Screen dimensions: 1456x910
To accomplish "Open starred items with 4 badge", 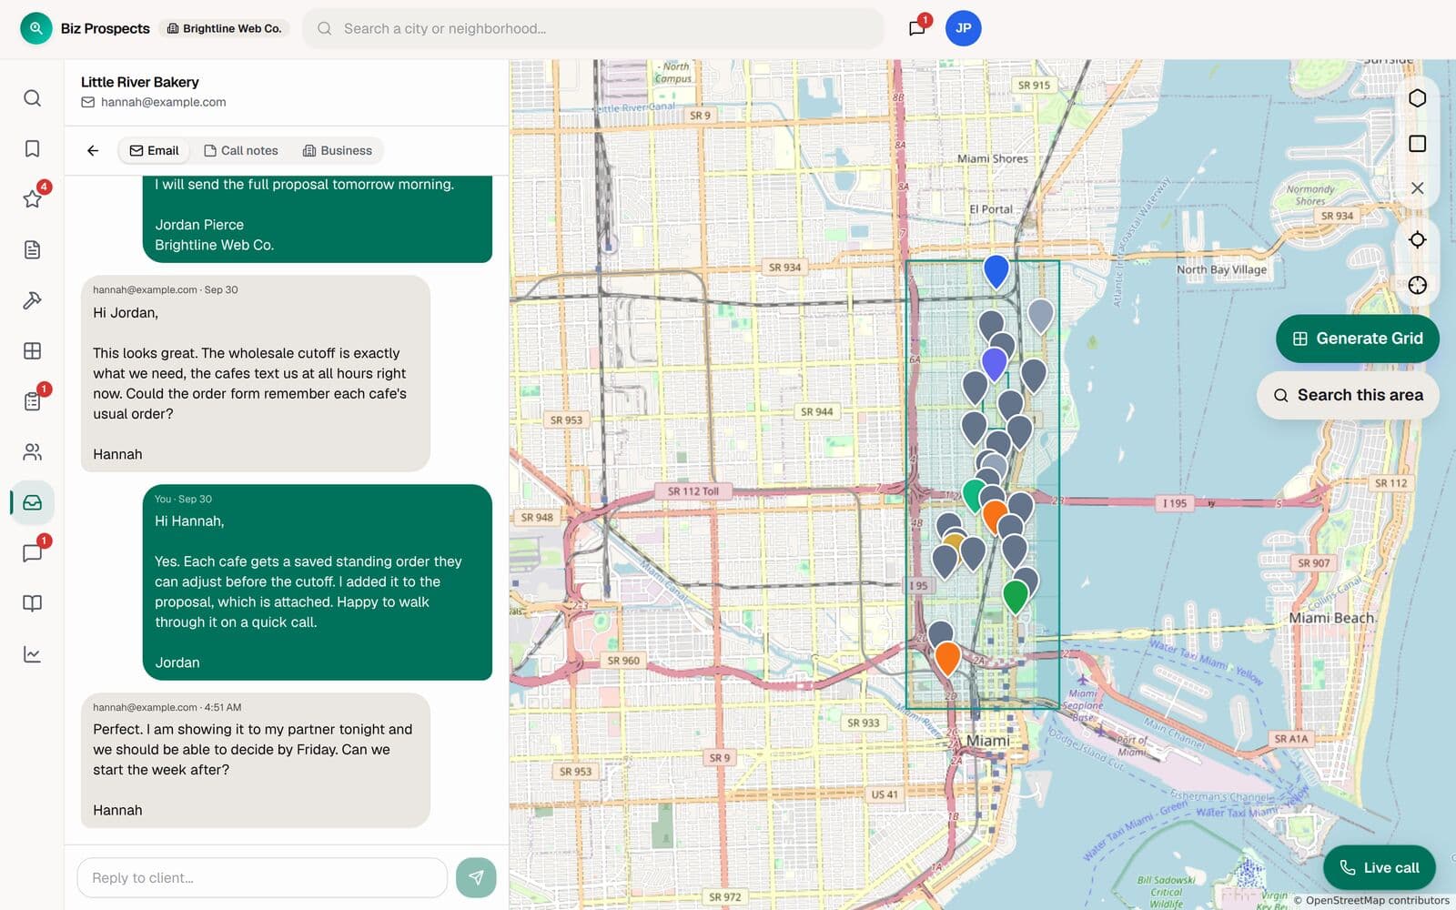I will click(x=32, y=199).
